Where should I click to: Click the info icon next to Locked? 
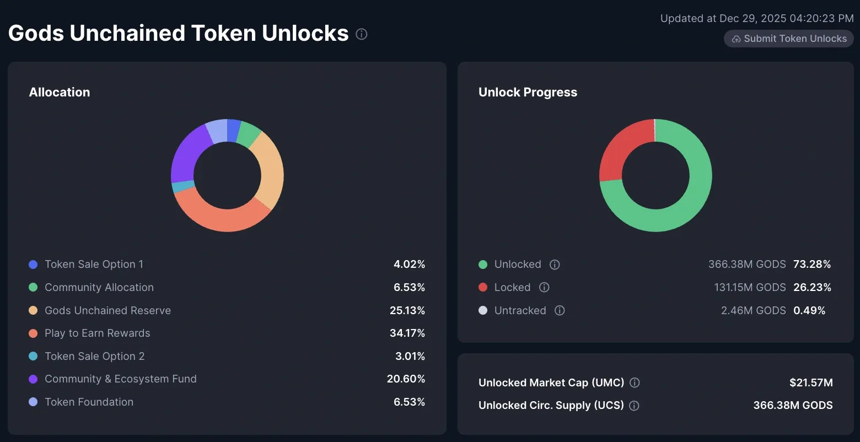[x=544, y=287]
